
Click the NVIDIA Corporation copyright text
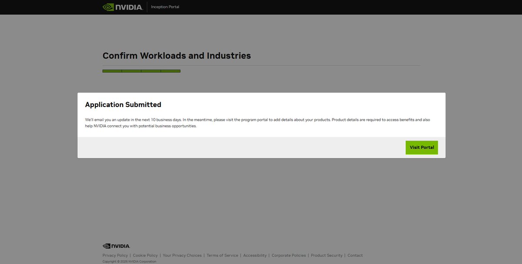[129, 262]
